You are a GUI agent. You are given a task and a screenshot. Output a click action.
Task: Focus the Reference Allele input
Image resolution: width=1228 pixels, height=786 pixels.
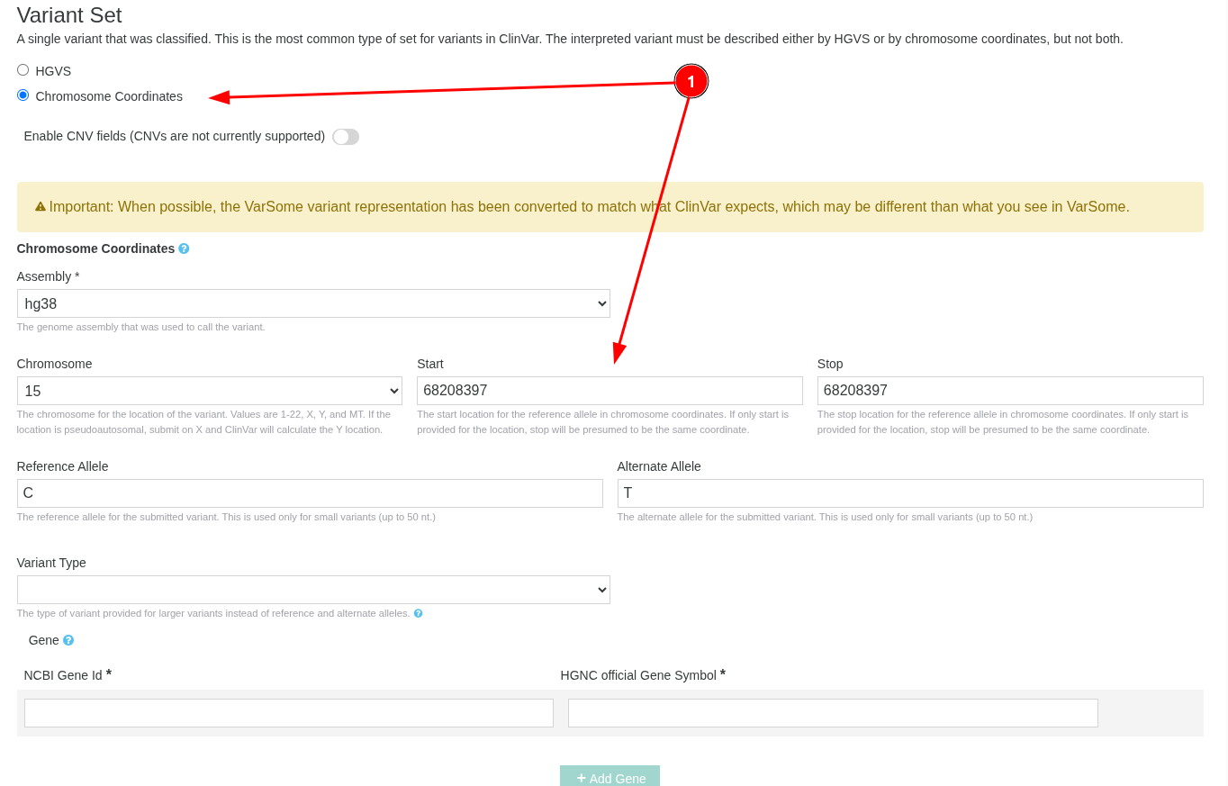click(x=310, y=493)
